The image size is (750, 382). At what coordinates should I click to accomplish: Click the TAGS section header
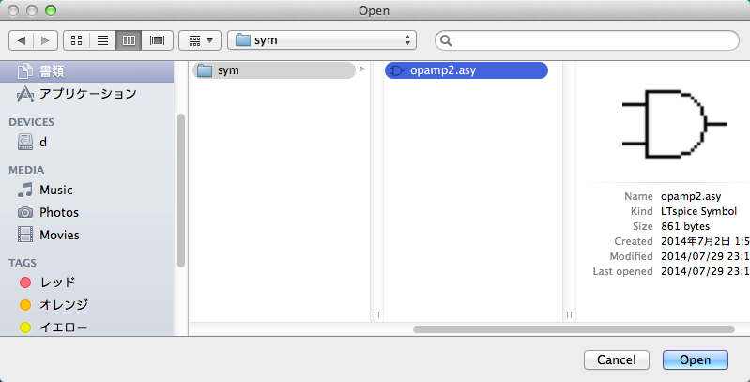pyautogui.click(x=23, y=263)
